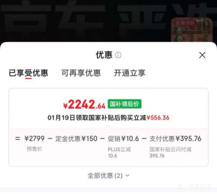Click the 优惠 header title
This screenshot has height=194, width=217.
104,55
